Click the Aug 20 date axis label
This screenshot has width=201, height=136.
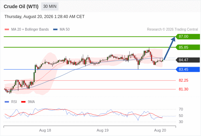160,130
